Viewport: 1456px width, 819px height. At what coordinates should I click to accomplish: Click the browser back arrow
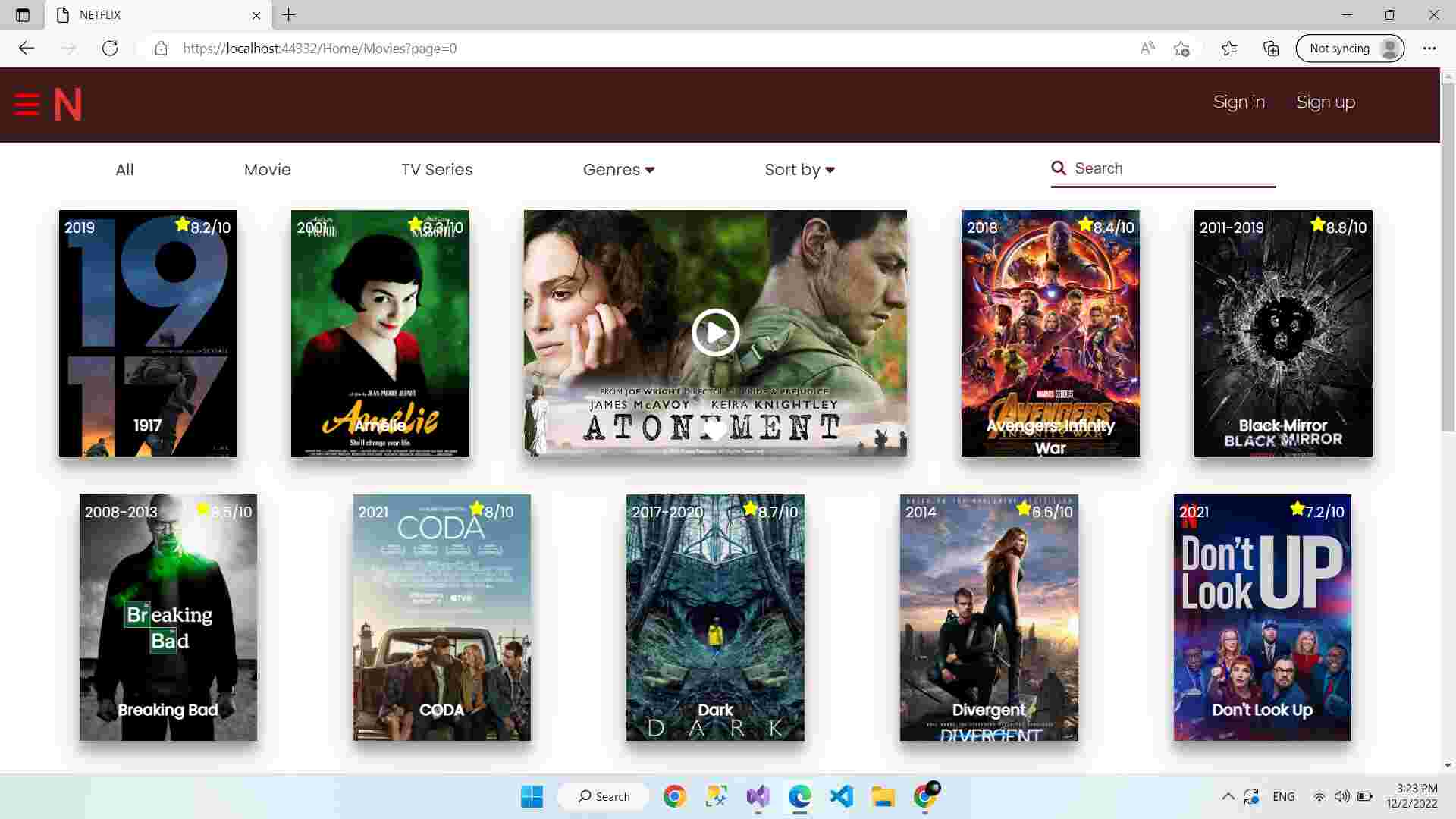27,49
